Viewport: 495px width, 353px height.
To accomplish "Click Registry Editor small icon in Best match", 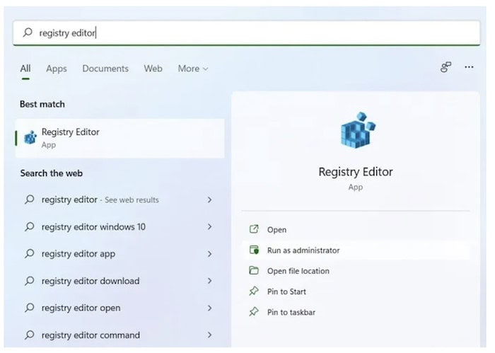I will coord(30,138).
